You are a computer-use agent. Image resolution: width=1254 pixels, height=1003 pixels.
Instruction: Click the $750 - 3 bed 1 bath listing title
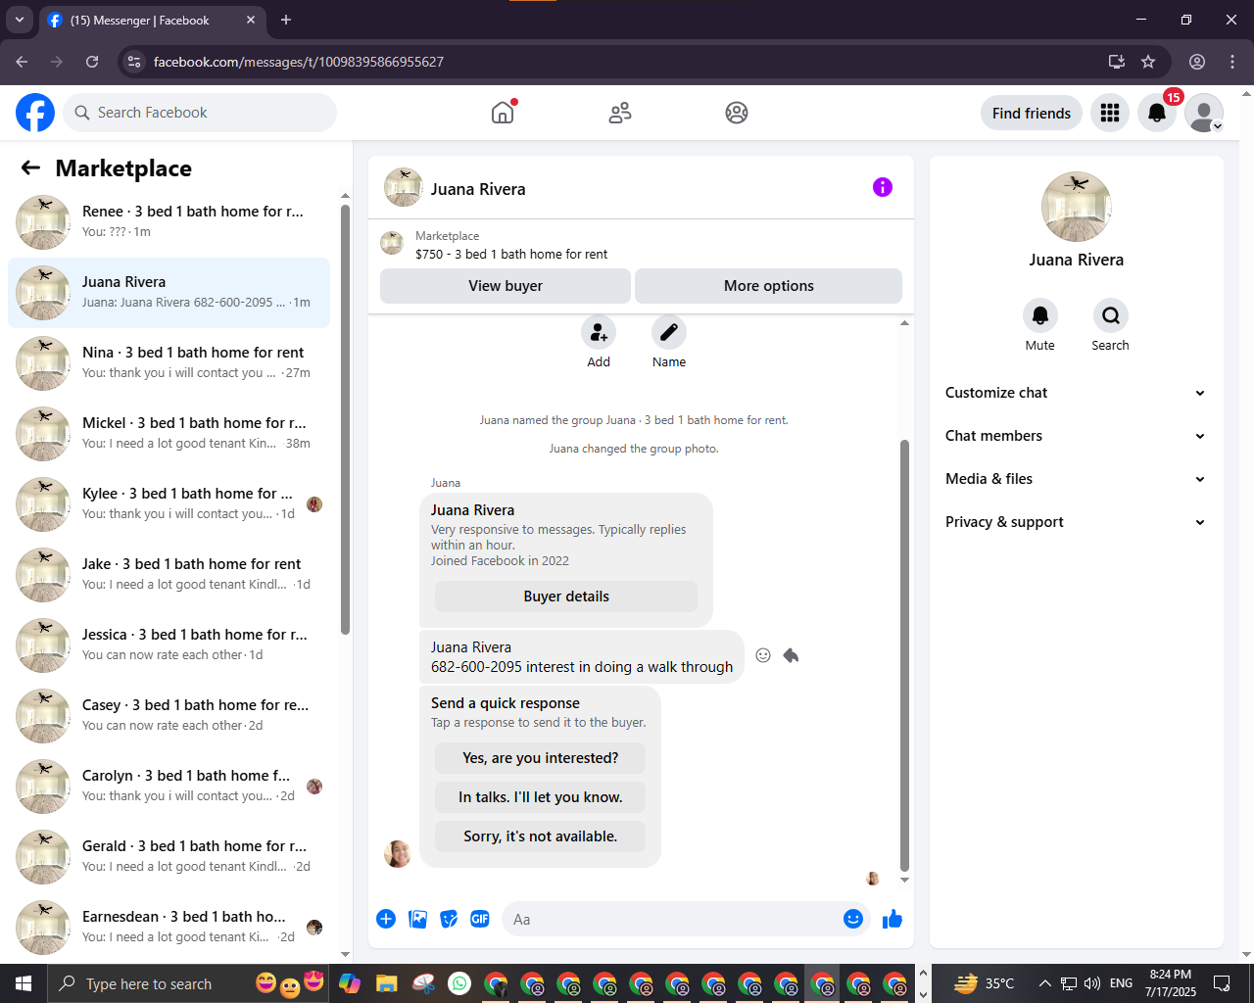point(511,254)
